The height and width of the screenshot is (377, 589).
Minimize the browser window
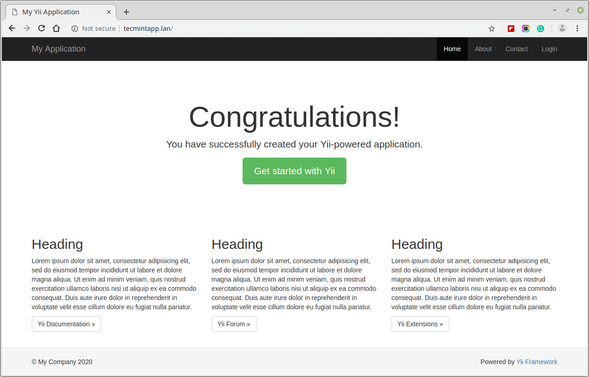[x=554, y=10]
